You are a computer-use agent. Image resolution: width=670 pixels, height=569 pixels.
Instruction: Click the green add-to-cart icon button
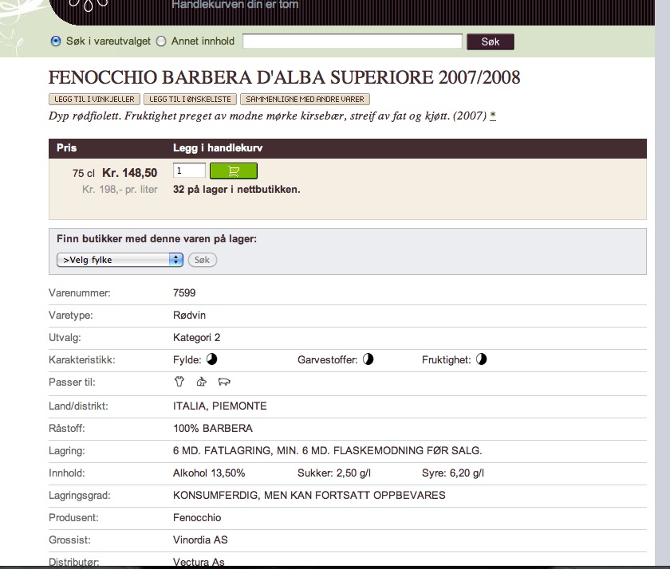click(234, 171)
